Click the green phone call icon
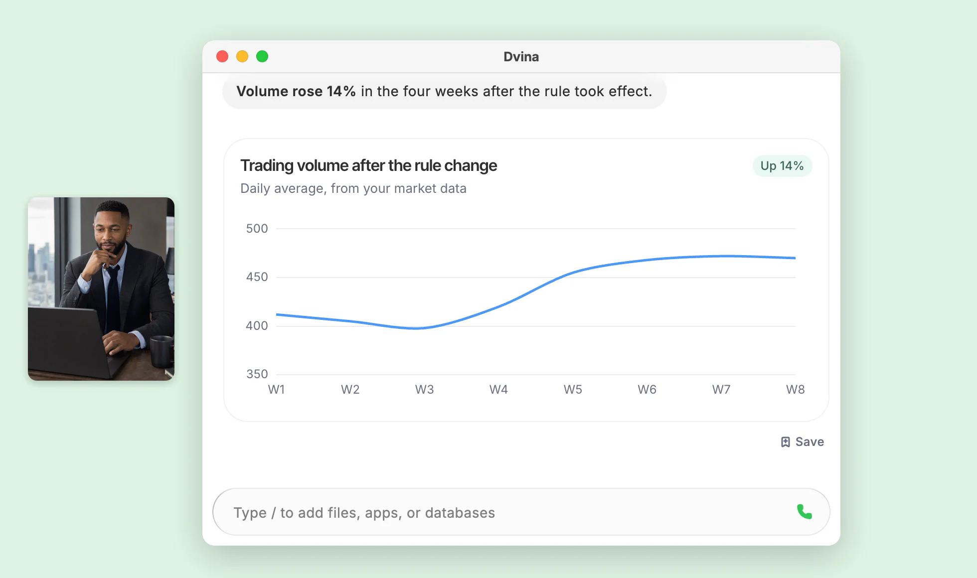This screenshot has height=578, width=977. click(x=804, y=512)
